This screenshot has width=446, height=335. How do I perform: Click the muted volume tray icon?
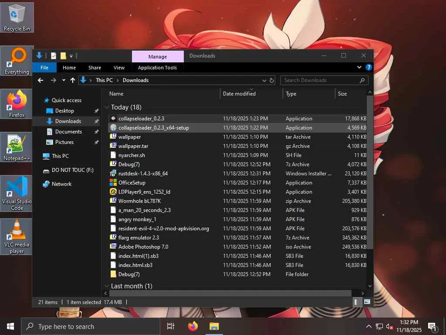point(389,326)
